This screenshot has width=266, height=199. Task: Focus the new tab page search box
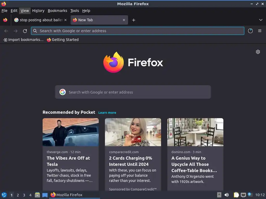(x=133, y=92)
